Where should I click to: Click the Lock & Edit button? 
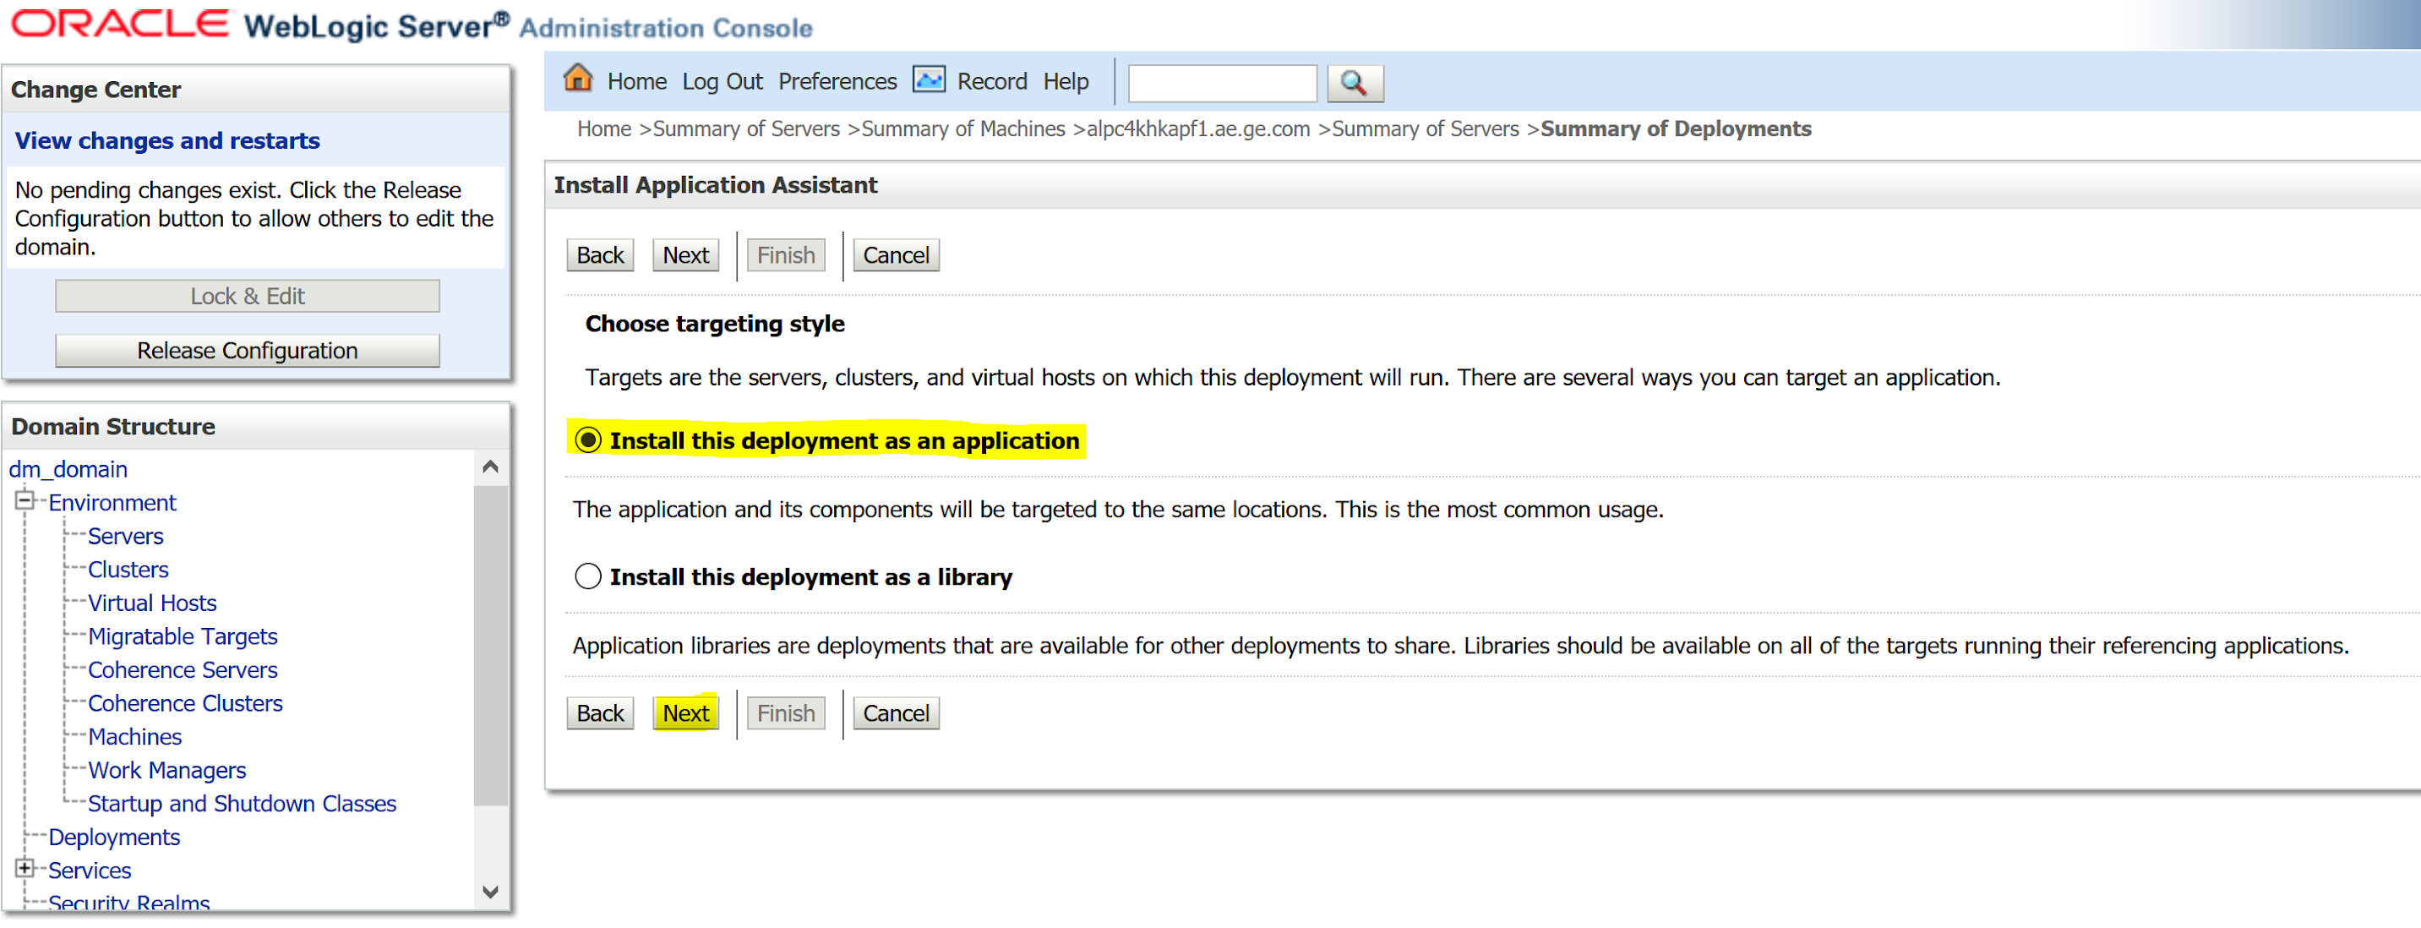click(248, 296)
